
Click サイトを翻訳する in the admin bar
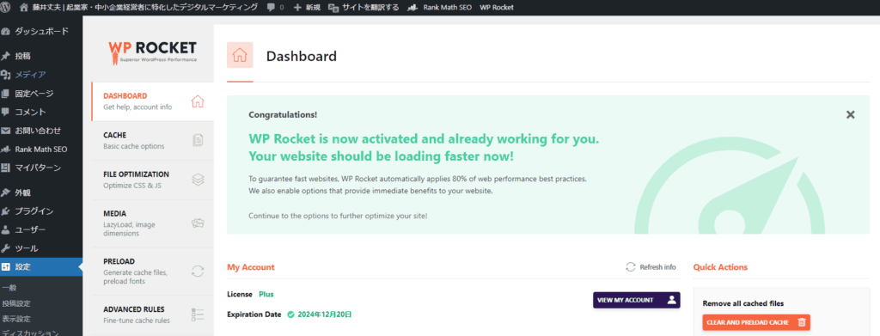point(364,7)
